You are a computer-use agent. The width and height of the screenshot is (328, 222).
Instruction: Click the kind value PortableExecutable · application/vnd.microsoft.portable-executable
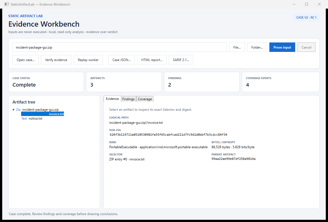click(x=158, y=147)
